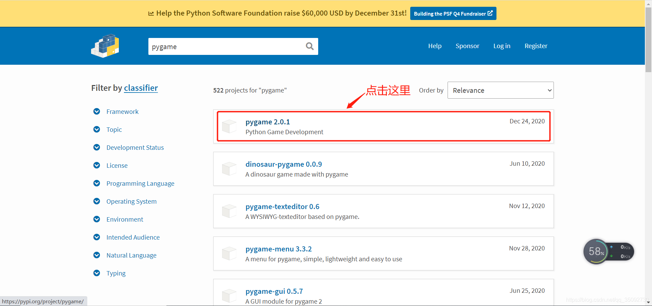
Task: Click A WYSIWYG-texteditor based on pygame text
Action: click(302, 217)
